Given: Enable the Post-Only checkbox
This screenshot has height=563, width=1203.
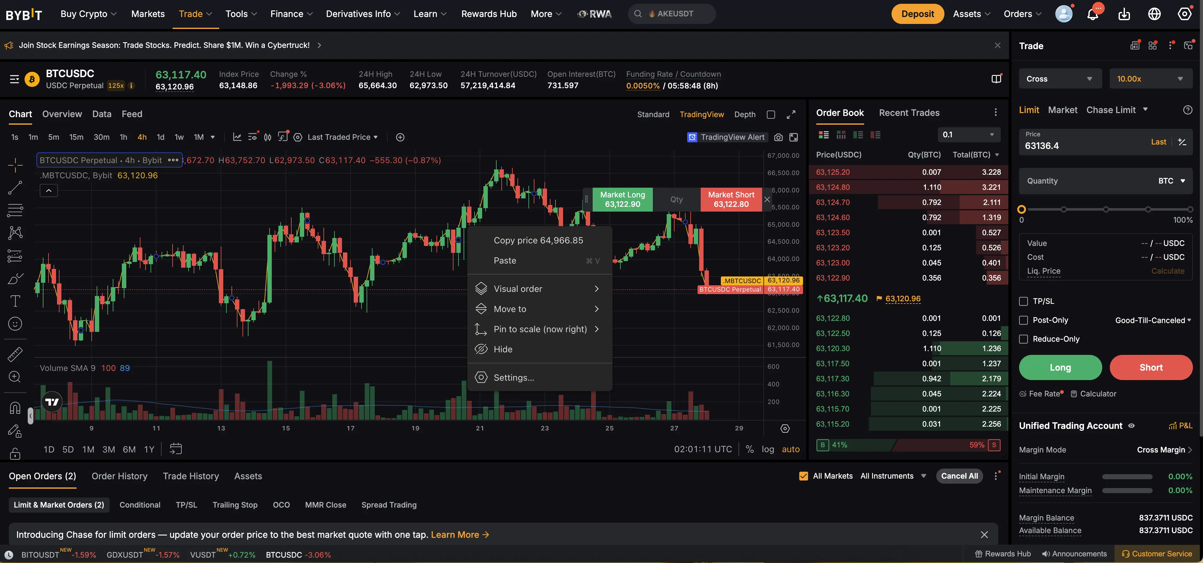Looking at the screenshot, I should pos(1023,320).
